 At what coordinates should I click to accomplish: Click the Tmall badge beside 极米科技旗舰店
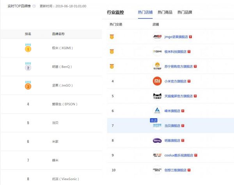189,52
